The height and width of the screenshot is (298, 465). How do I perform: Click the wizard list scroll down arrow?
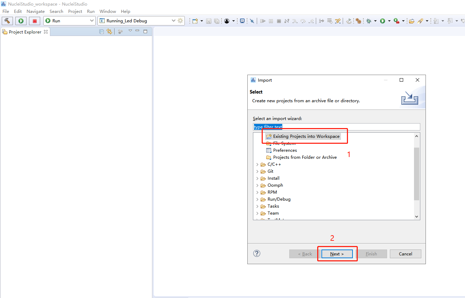[416, 217]
